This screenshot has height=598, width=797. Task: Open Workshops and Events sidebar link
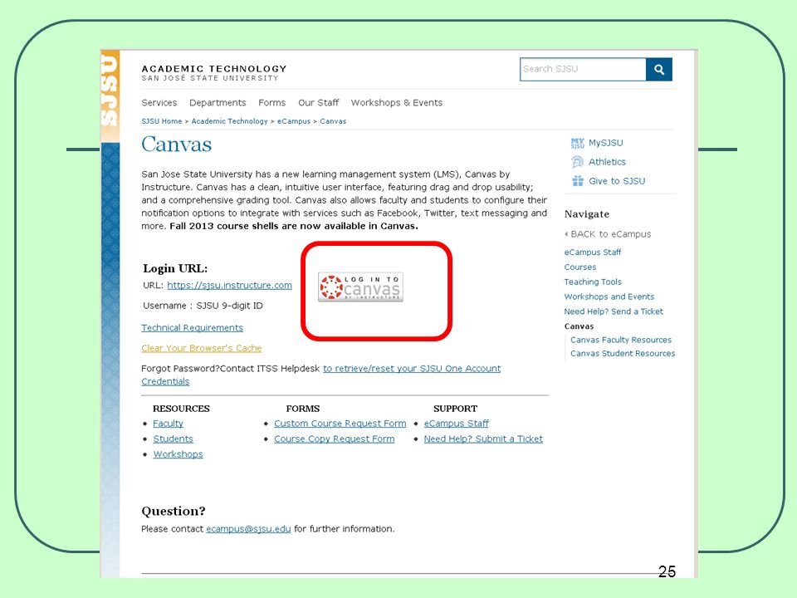(609, 297)
